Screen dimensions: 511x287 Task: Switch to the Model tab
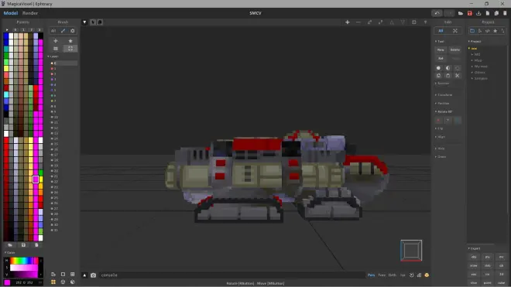[10, 13]
